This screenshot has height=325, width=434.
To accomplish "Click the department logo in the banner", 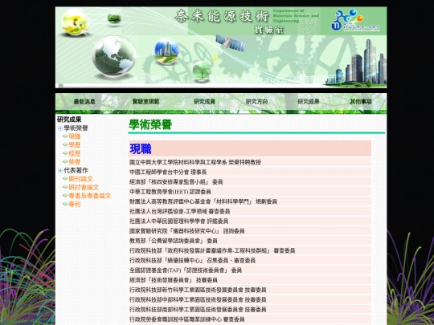I will 355,20.
